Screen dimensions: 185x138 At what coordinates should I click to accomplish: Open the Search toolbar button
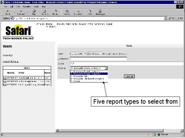click(67, 13)
